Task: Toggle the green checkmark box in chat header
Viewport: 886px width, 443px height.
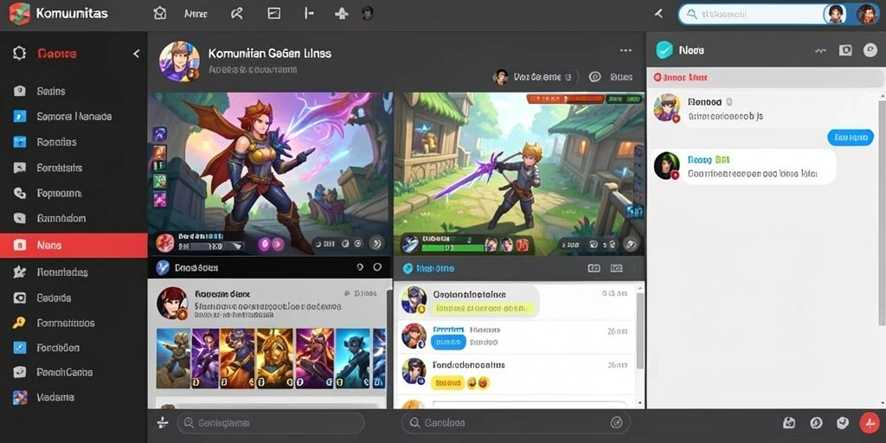Action: 664,50
